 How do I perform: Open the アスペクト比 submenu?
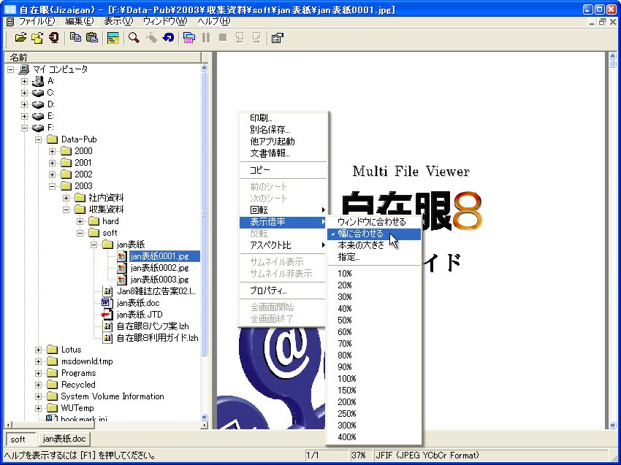pyautogui.click(x=283, y=245)
